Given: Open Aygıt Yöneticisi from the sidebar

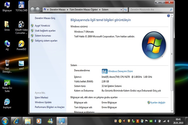Looking at the screenshot, I should click(42, 25).
